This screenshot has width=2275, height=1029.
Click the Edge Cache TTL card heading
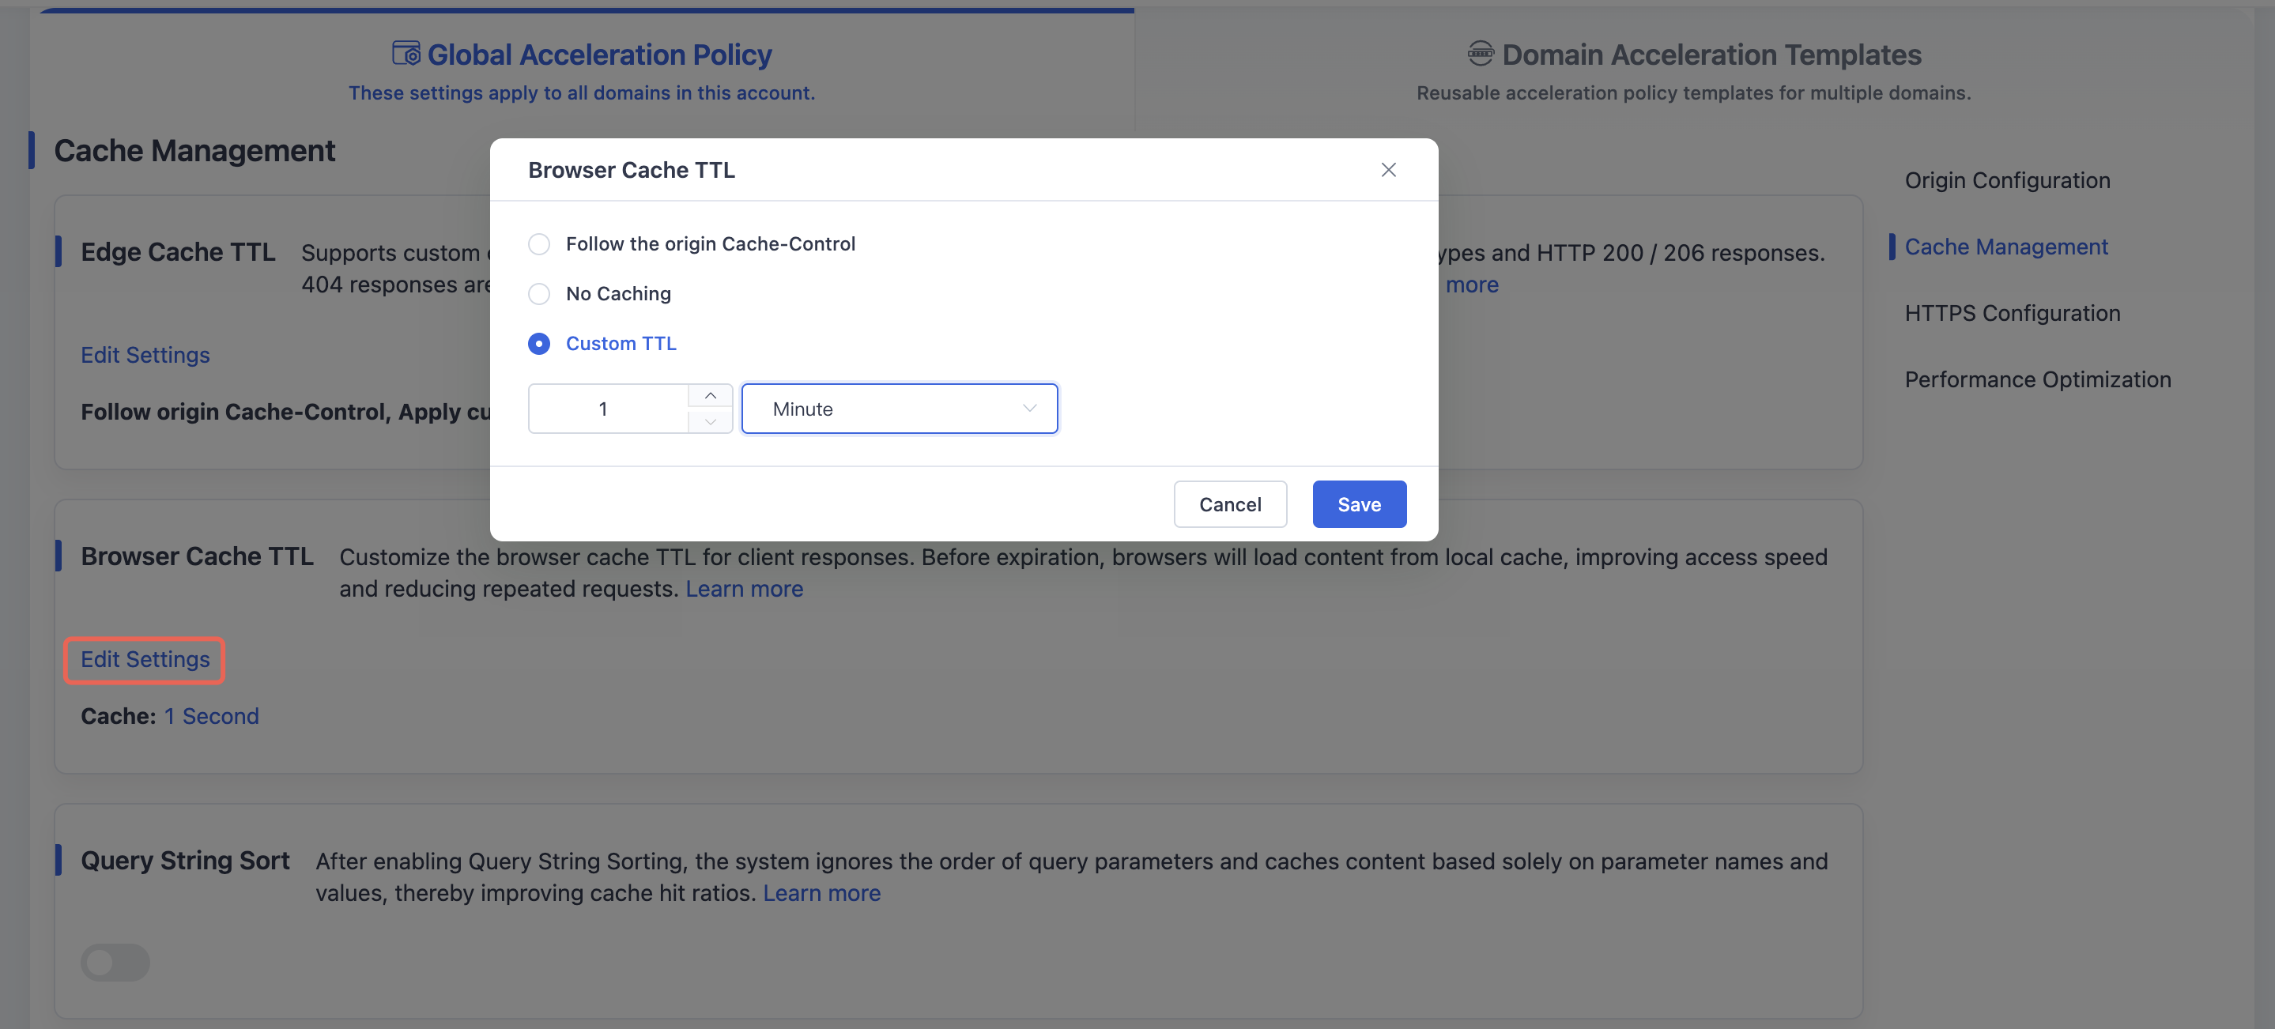(178, 252)
